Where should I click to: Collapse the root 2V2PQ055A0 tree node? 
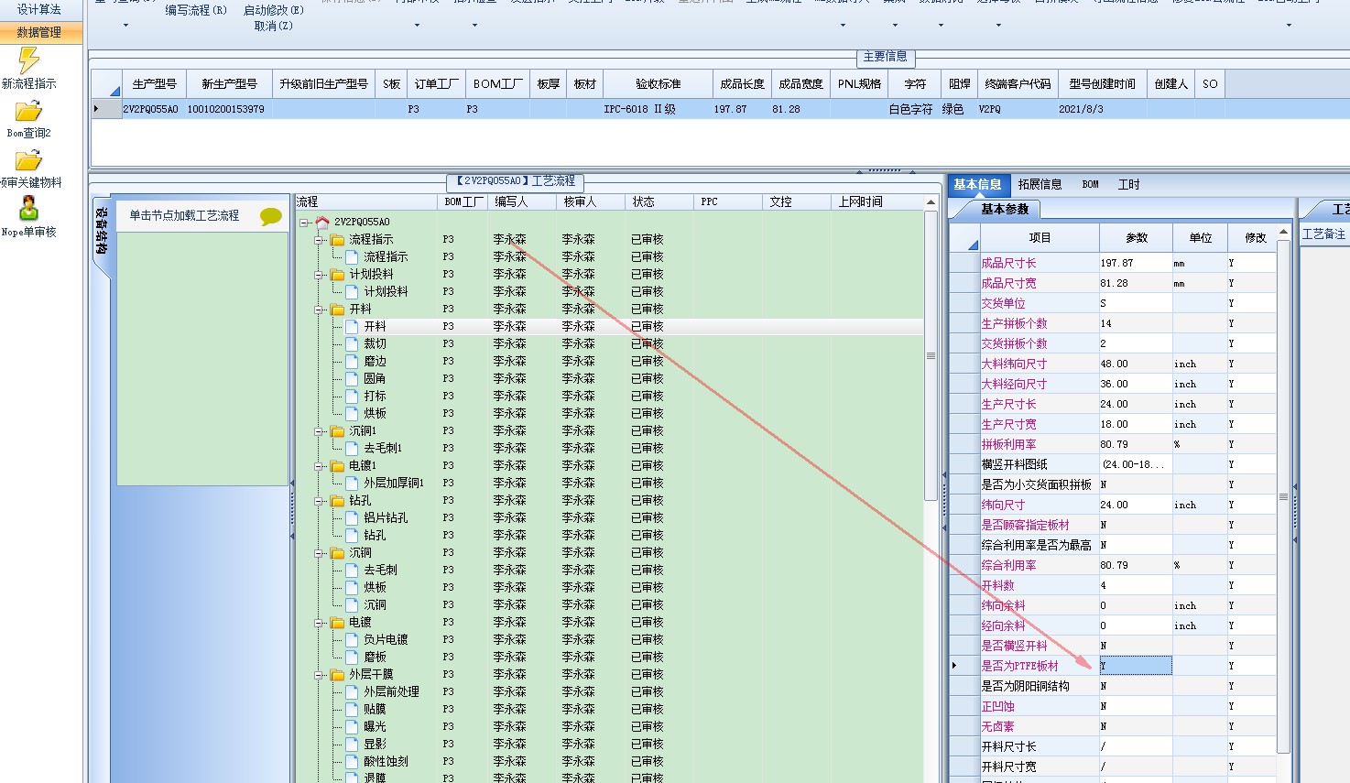click(x=304, y=222)
